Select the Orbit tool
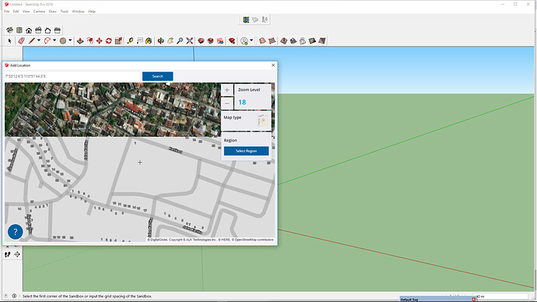Screen dimensions: 537x302 pyautogui.click(x=160, y=40)
